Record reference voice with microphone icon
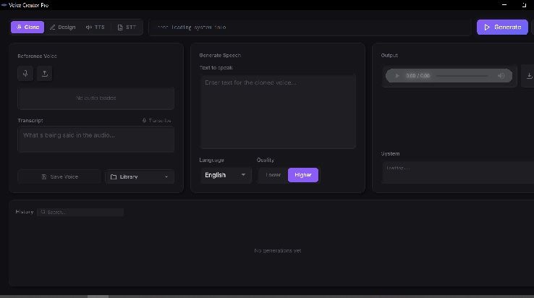Viewport: 534px width, 298px height. pos(25,74)
